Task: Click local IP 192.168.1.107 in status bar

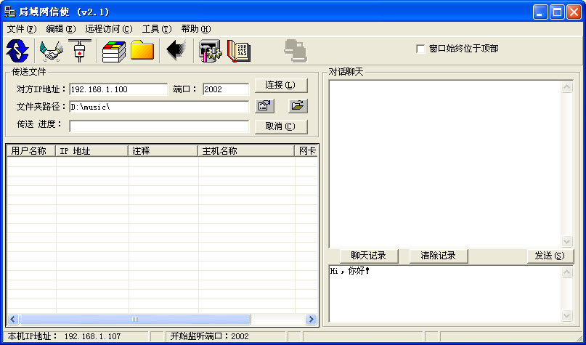Action: (92, 336)
